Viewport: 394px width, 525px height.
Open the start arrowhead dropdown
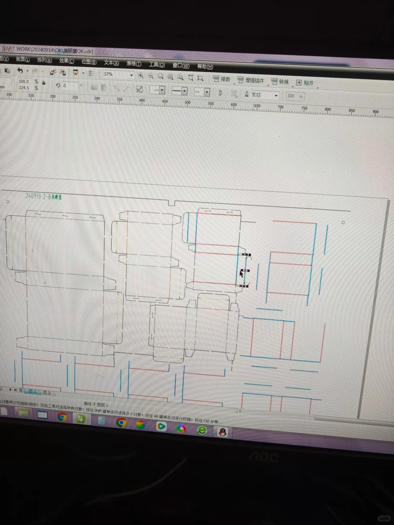click(x=162, y=90)
